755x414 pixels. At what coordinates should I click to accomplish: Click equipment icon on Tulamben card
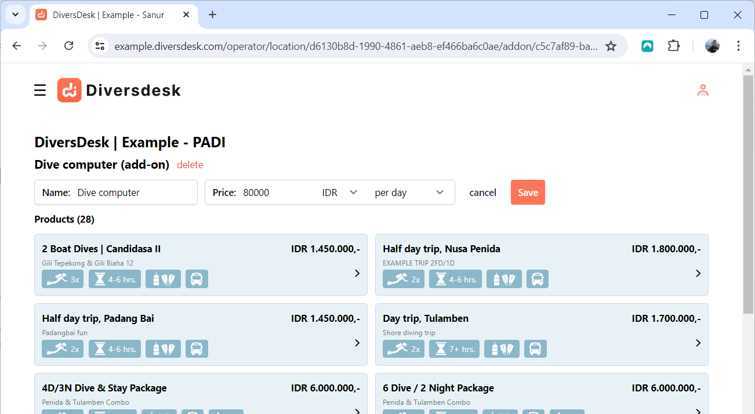tap(502, 348)
